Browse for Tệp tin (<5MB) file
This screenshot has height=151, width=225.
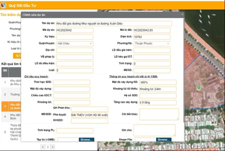[x=86, y=140]
